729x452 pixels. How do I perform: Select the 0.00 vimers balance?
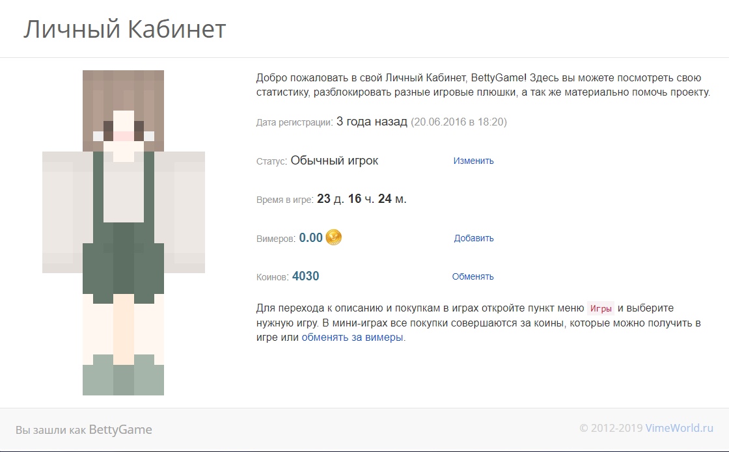(x=310, y=238)
